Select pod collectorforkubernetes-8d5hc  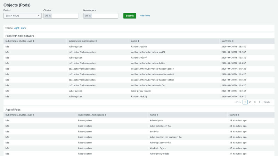point(148,63)
